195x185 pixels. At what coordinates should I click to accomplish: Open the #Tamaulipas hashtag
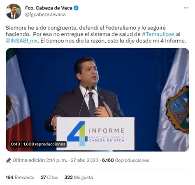158,34
